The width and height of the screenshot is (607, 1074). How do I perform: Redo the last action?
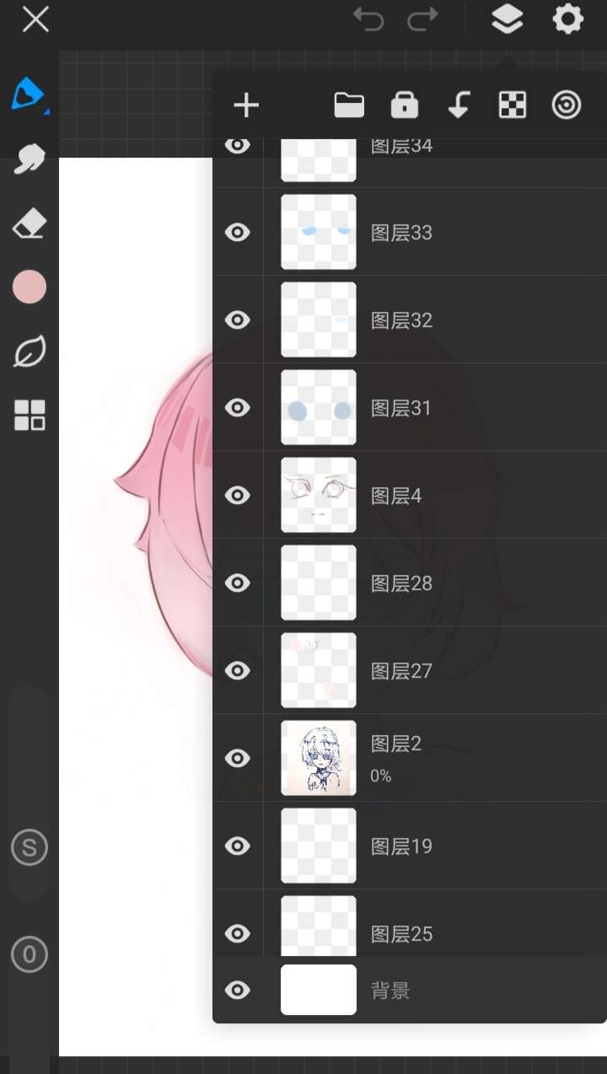[422, 19]
